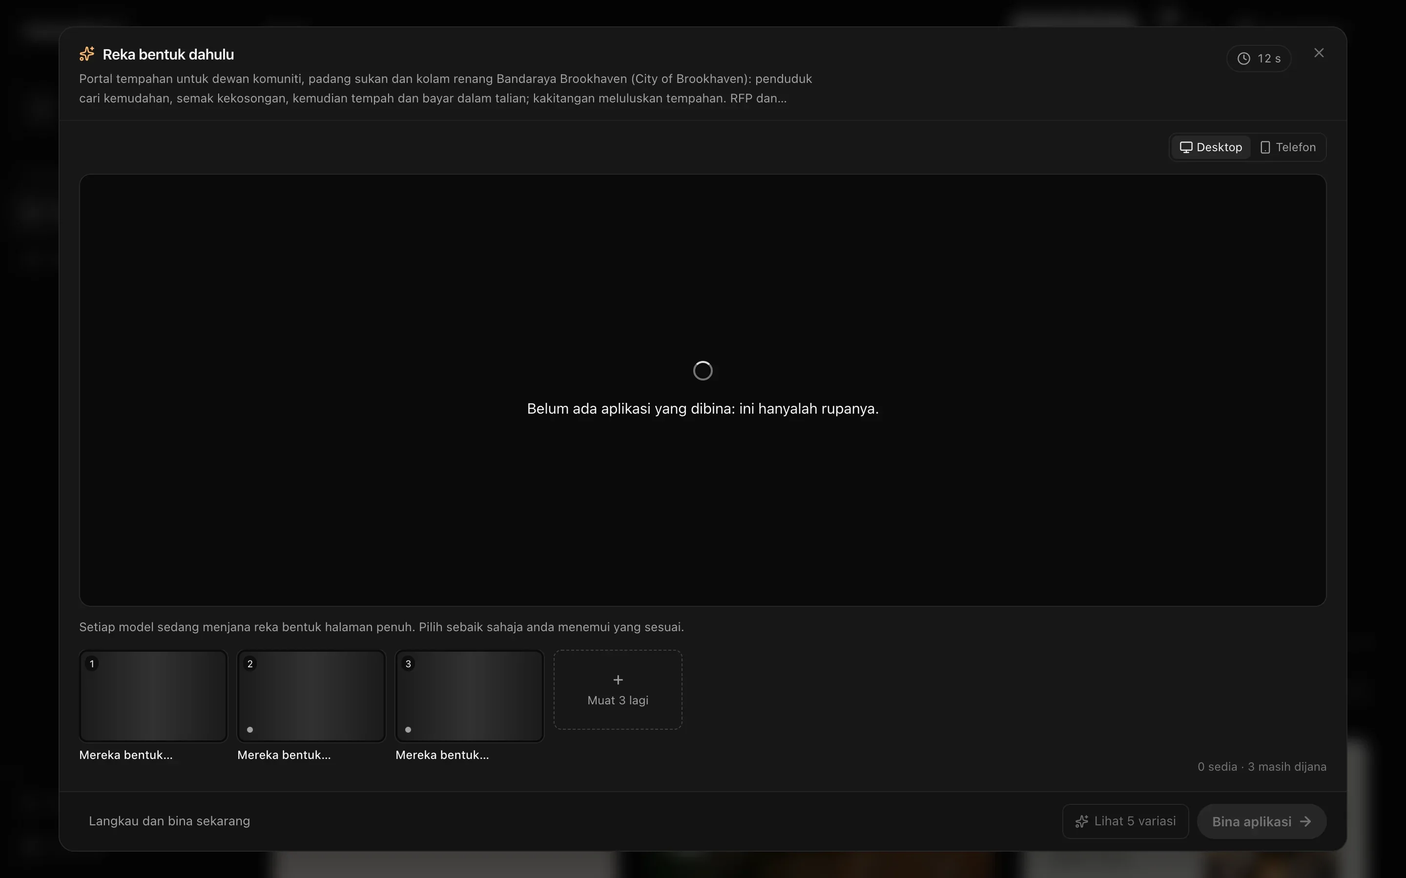Open Lihat 5 variasi
1406x878 pixels.
[x=1125, y=821]
